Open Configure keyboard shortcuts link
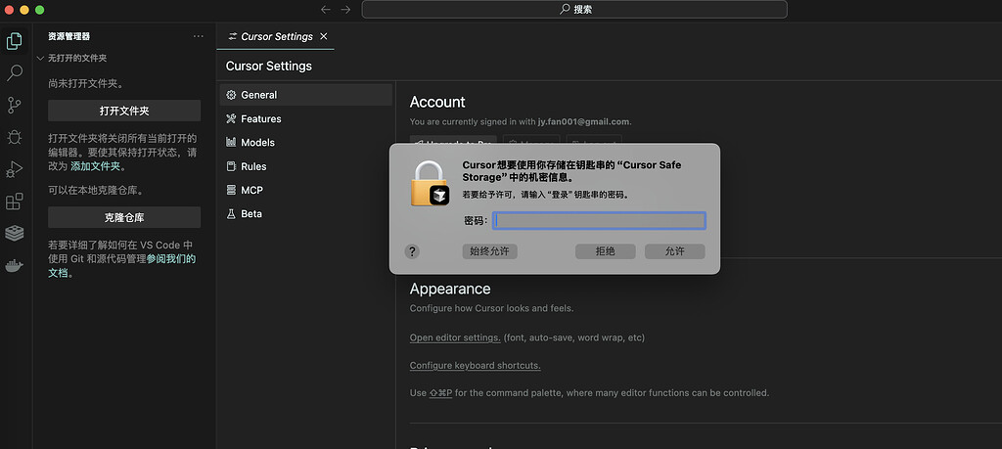 pos(476,365)
